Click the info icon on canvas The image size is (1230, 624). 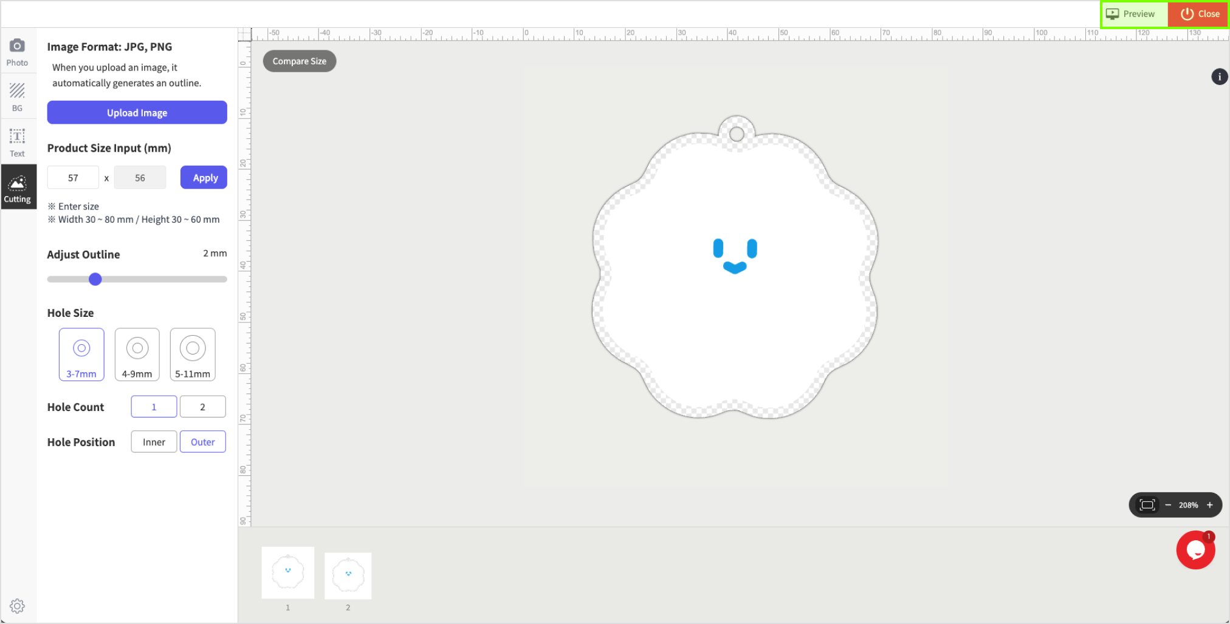[1219, 77]
